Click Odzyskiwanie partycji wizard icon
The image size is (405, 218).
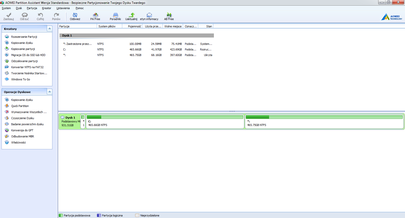[7, 61]
